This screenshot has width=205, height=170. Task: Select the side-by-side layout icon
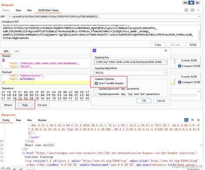click(x=185, y=3)
